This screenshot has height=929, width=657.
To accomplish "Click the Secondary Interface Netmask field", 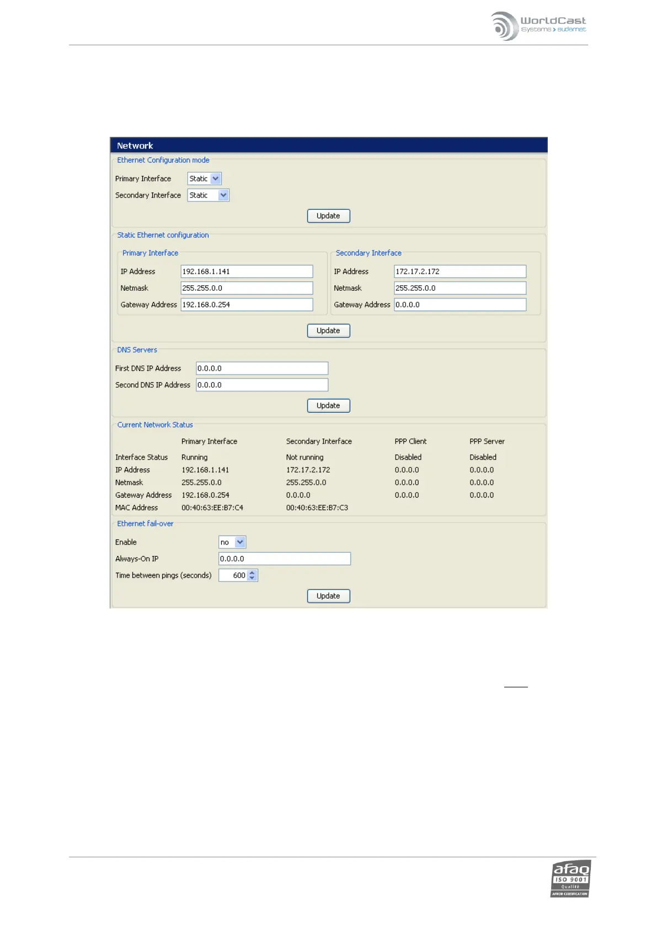I will (460, 288).
